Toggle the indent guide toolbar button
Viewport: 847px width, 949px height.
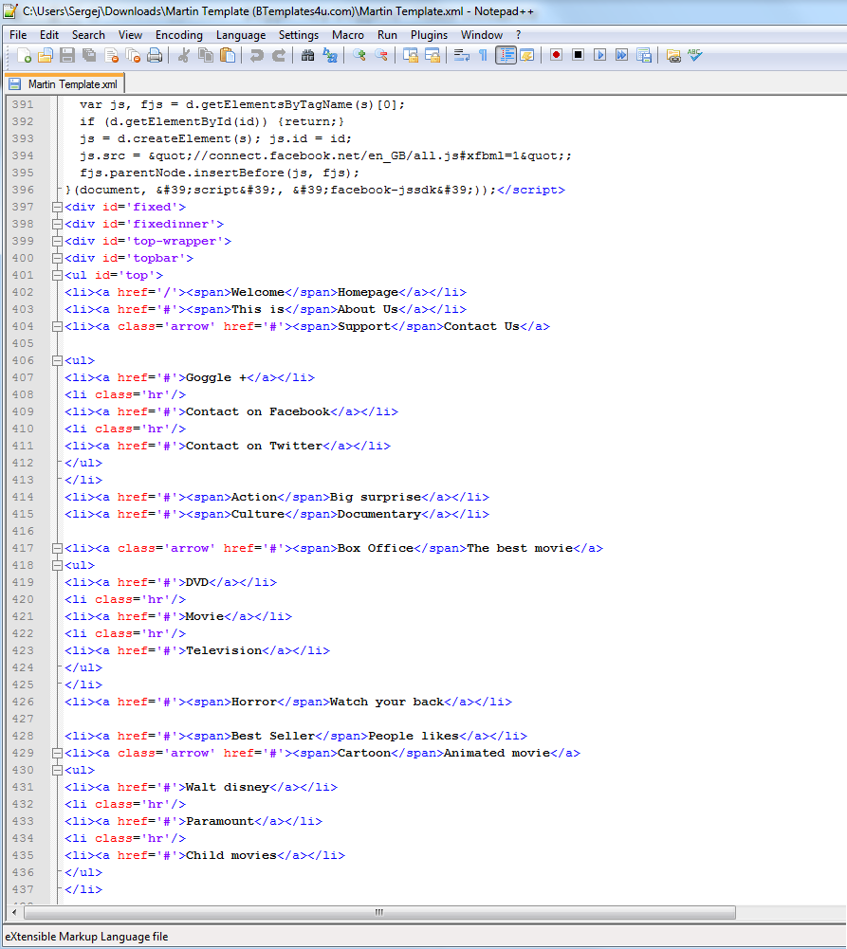506,56
